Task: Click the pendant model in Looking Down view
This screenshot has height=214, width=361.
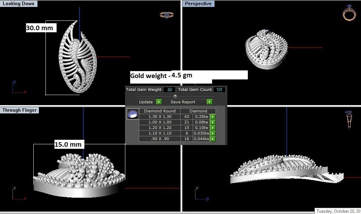Action: click(x=77, y=58)
